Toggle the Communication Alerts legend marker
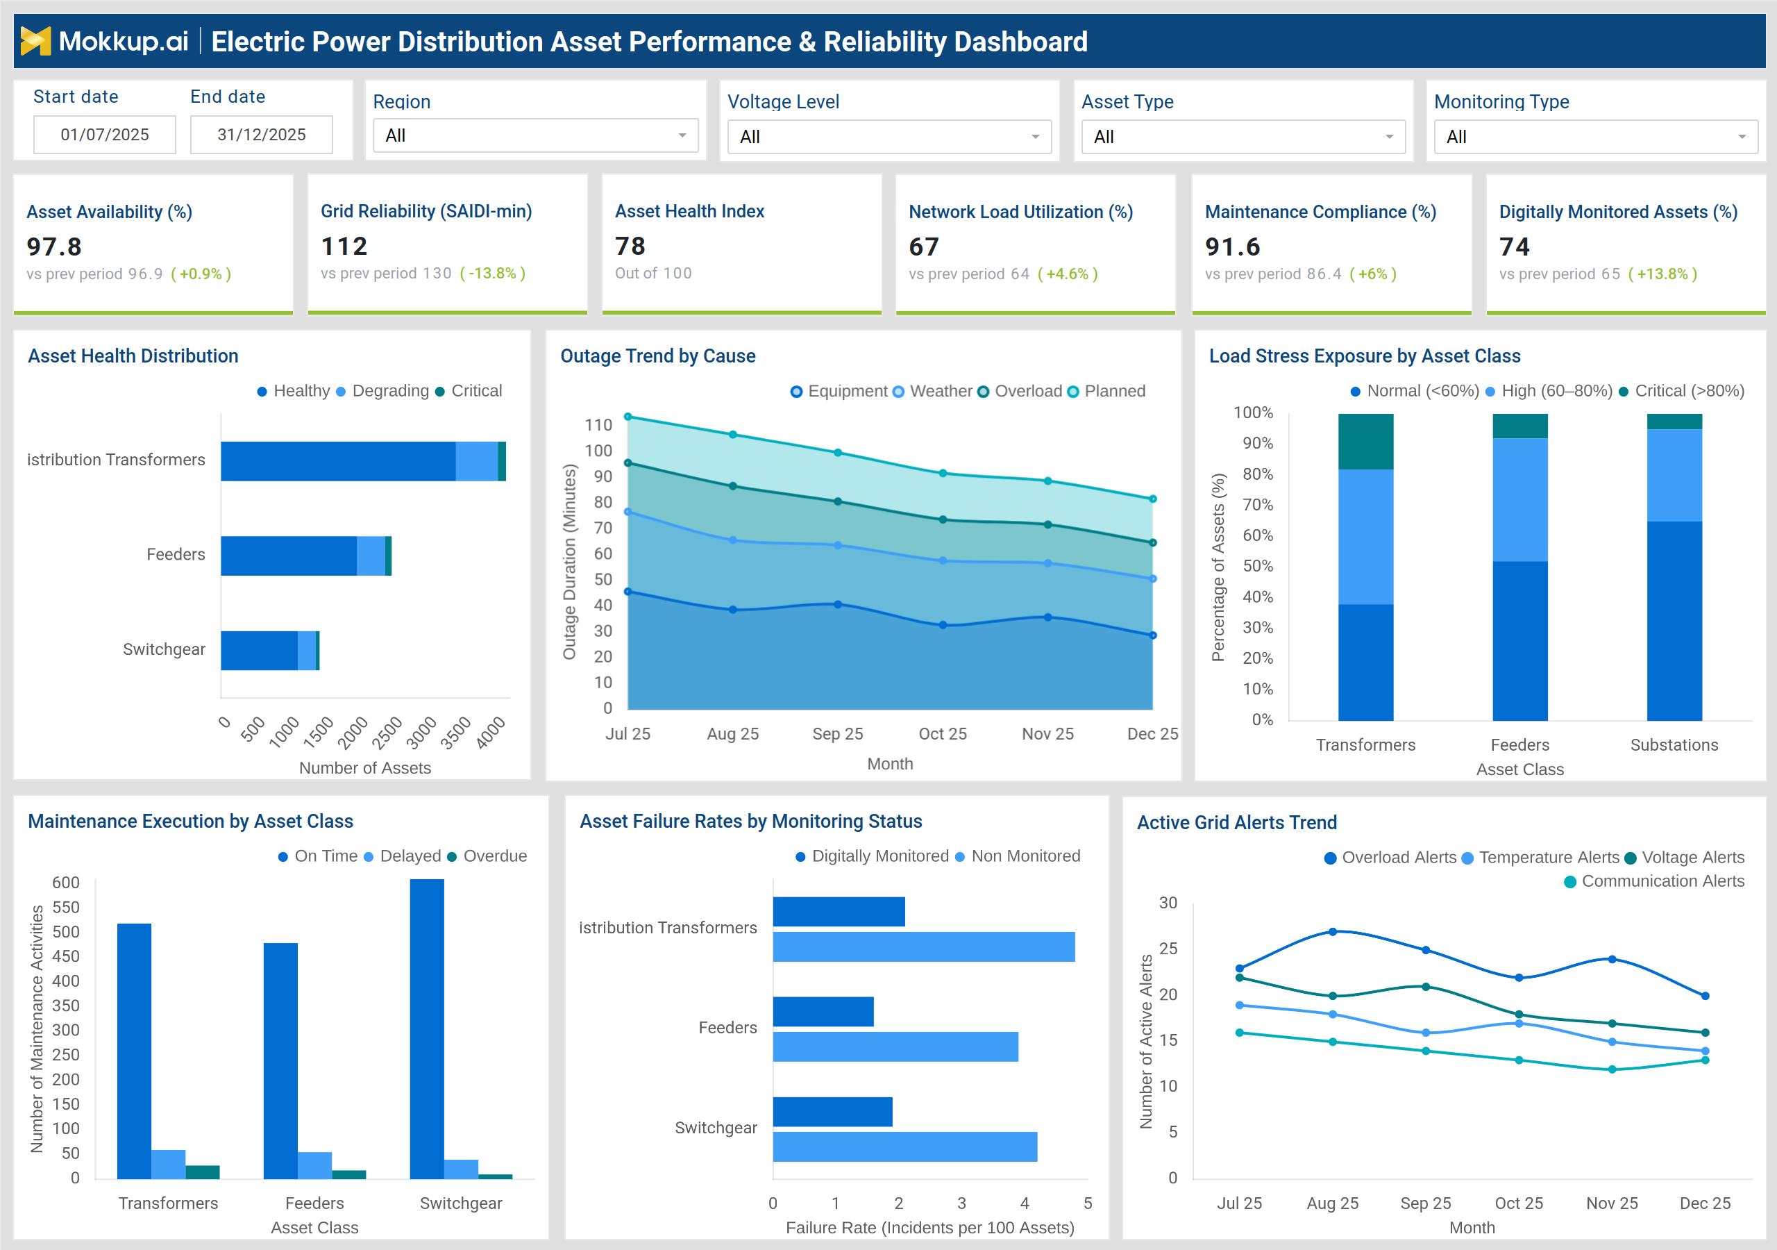This screenshot has height=1250, width=1777. coord(1570,882)
